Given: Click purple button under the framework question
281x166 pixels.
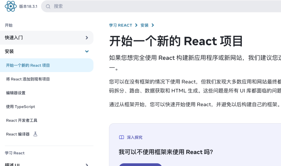Looking at the screenshot, I should click(140, 165).
